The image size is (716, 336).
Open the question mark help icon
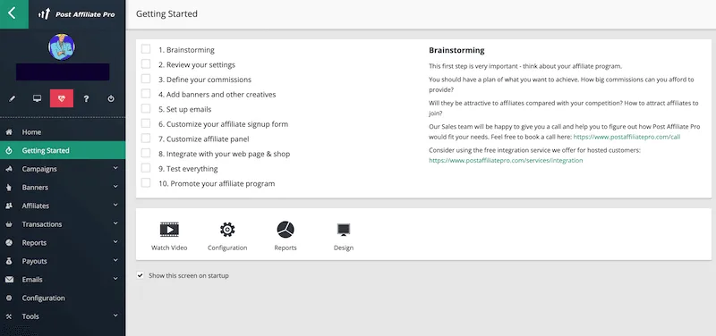coord(86,98)
